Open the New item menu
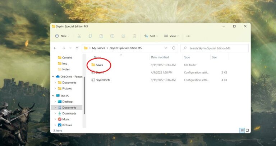276x146 pixels. click(62, 36)
